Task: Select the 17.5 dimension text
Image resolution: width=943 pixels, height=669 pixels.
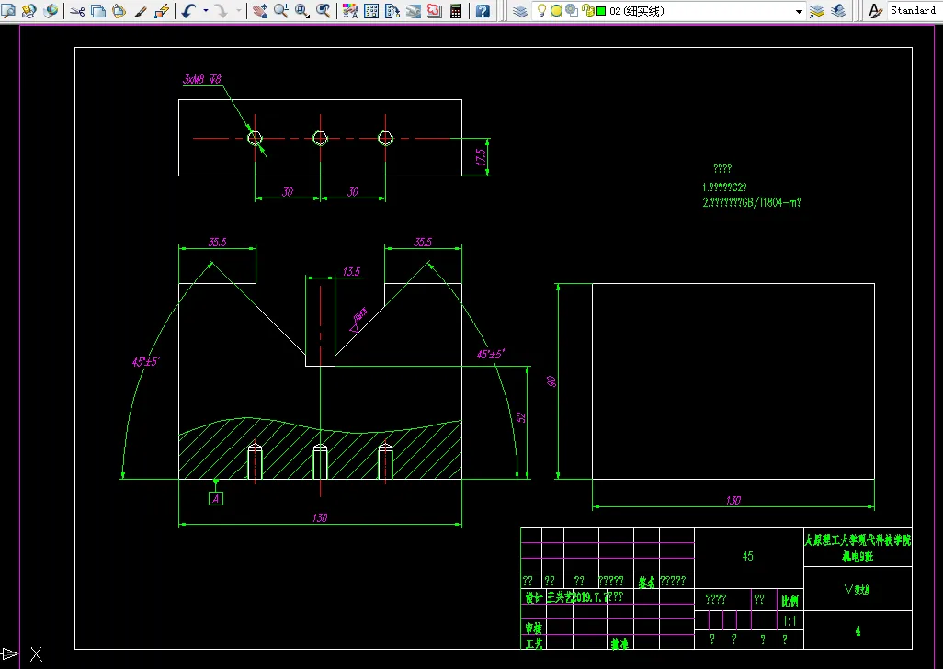Action: coord(481,157)
